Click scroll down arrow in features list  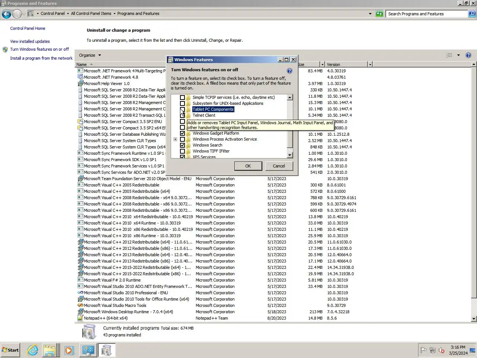(290, 155)
